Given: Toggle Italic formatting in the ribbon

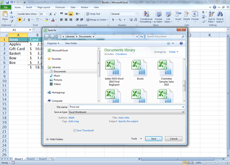Looking at the screenshot, I should pyautogui.click(x=24, y=20).
